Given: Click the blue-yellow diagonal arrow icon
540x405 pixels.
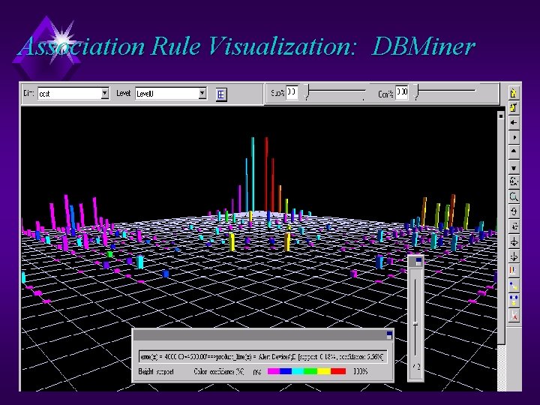Looking at the screenshot, I should pyautogui.click(x=514, y=286).
